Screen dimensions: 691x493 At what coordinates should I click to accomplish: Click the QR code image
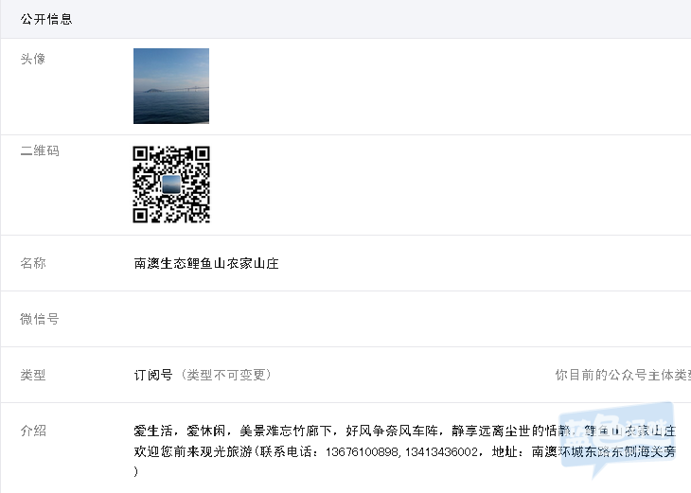click(171, 185)
